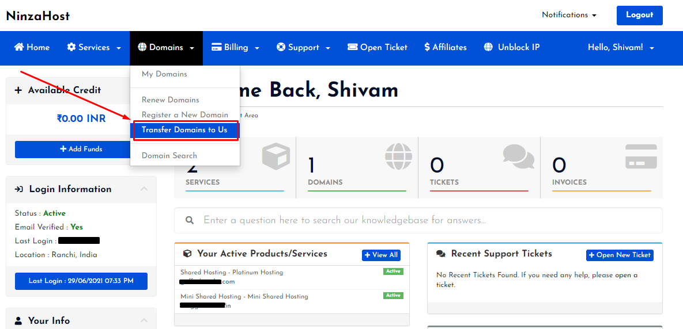
Task: Click the Open New Ticket button
Action: 620,255
